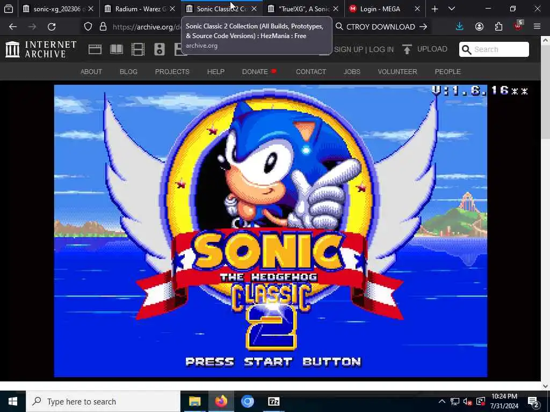Click the Internet Archive Search box
The image size is (550, 412).
[494, 49]
